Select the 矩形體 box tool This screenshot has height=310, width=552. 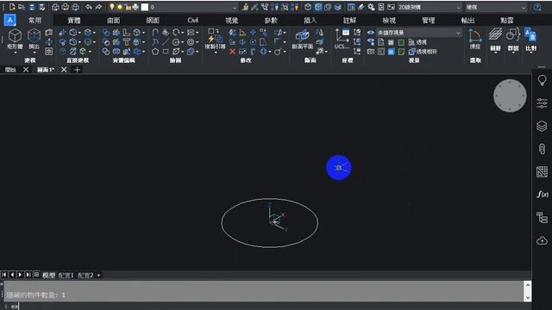pos(15,40)
